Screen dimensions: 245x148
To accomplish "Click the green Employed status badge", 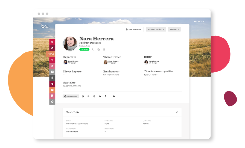I will (84, 49).
